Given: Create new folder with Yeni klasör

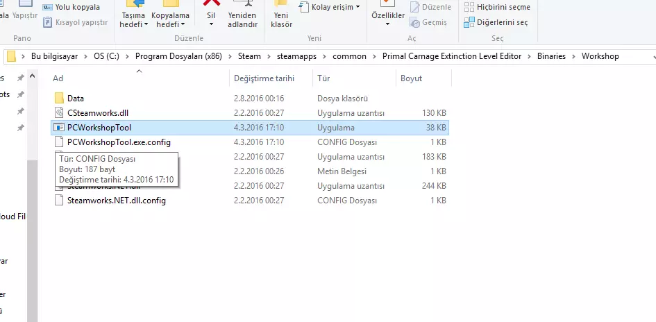Looking at the screenshot, I should point(282,15).
